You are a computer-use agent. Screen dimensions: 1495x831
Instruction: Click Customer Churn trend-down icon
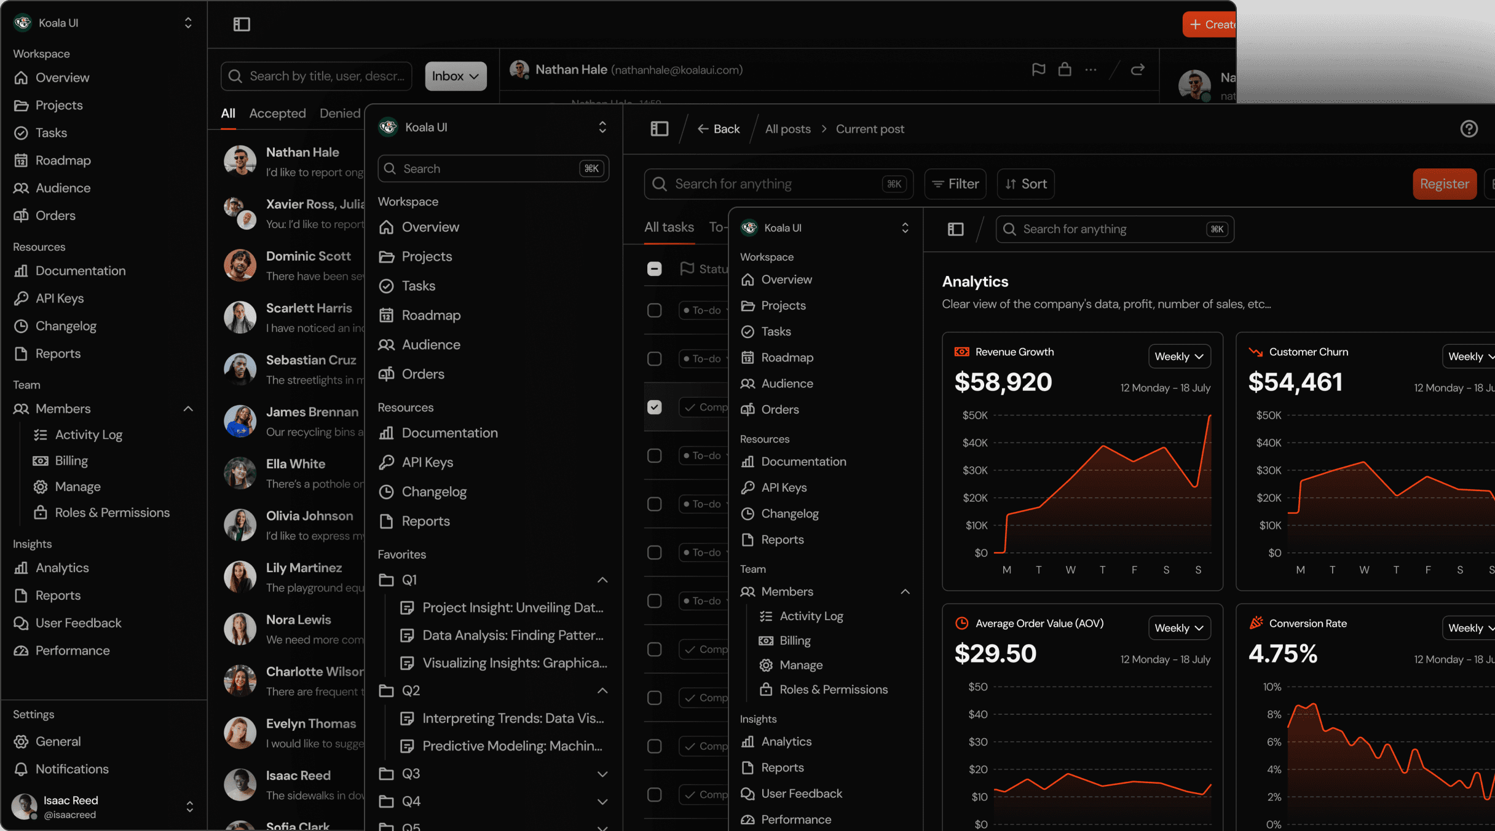1255,352
